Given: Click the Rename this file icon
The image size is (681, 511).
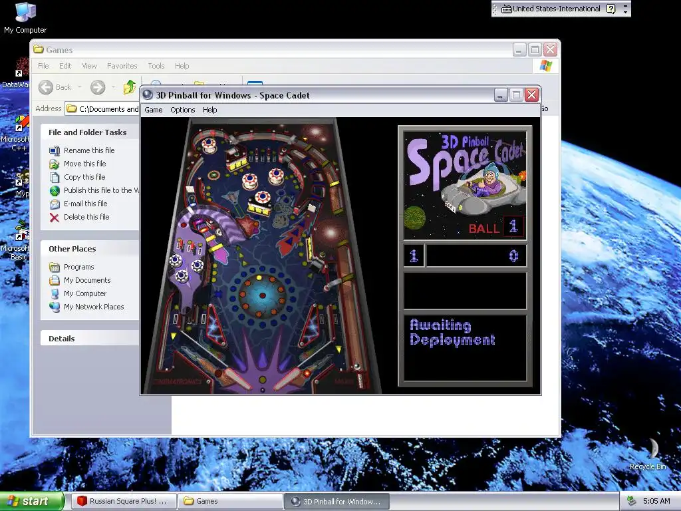Looking at the screenshot, I should 55,151.
